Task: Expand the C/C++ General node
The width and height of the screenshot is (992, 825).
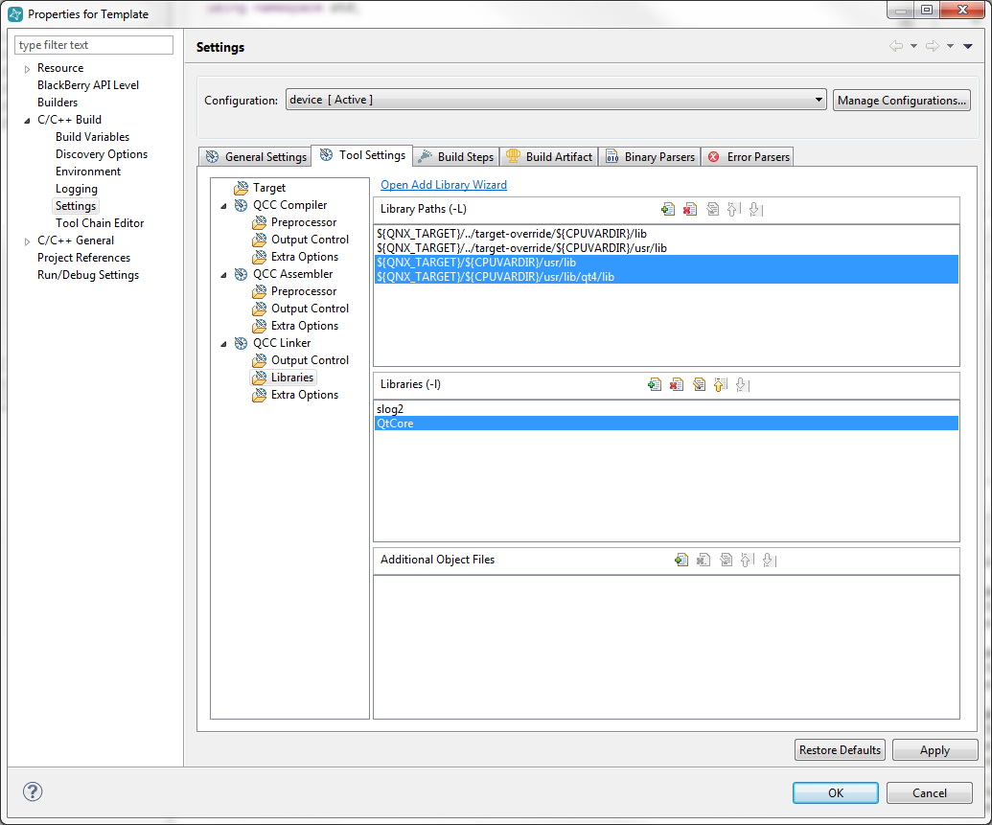Action: 27,241
